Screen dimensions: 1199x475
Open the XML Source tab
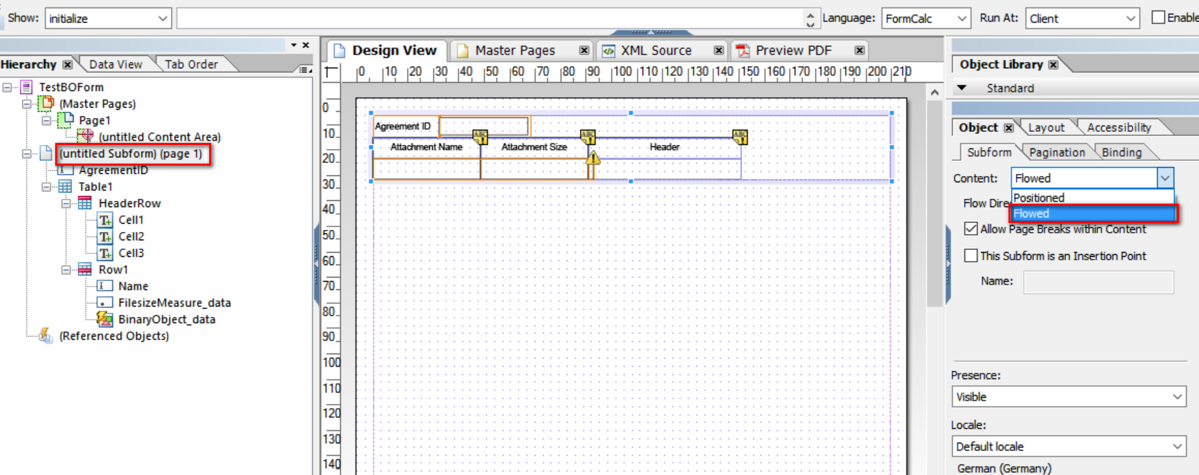point(656,50)
